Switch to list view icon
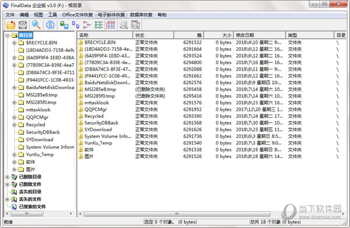The image size is (350, 228). tap(99, 24)
